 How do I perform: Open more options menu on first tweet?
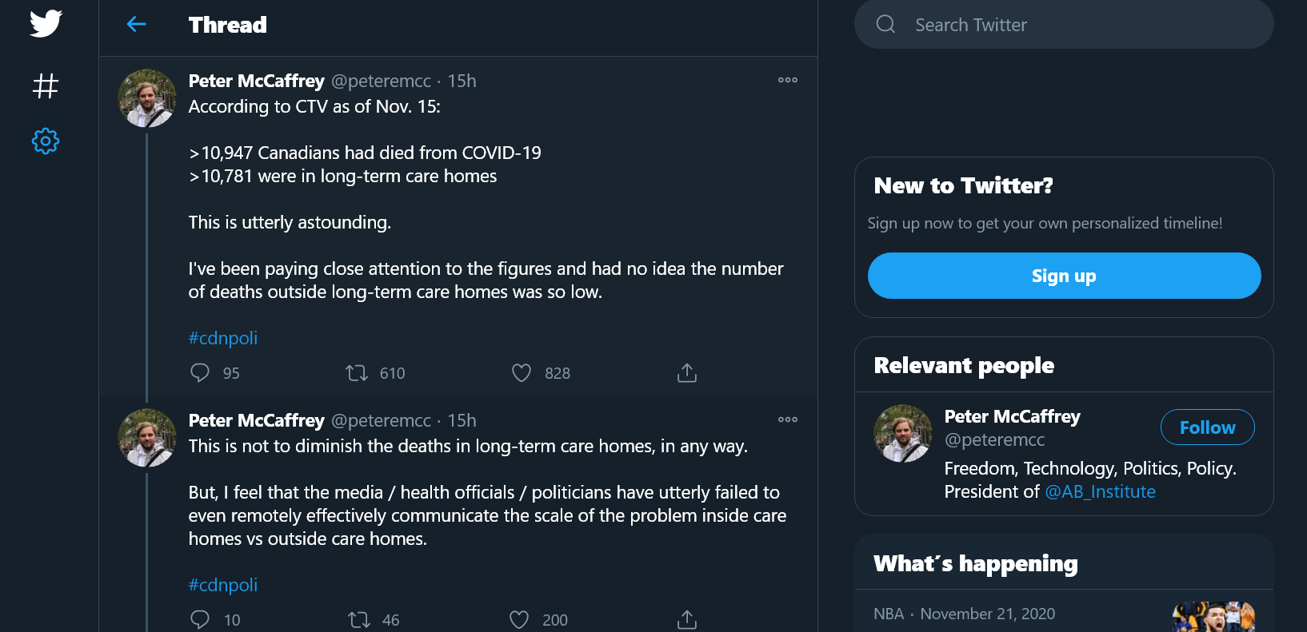788,80
